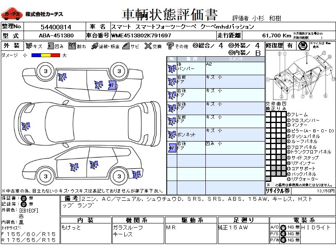Click the 電装系 section header

click(x=302, y=220)
